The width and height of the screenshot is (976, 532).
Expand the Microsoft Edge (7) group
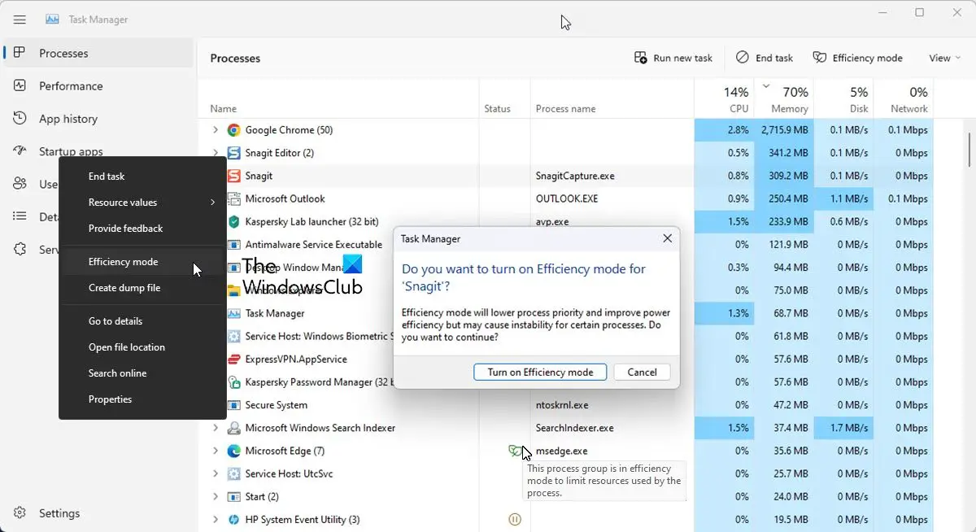point(216,451)
